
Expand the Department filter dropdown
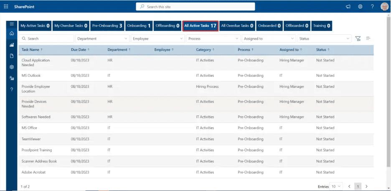point(102,38)
